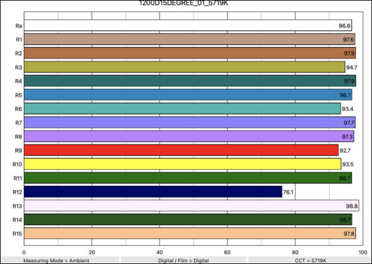
Task: Click the R1 axis label
Action: (x=19, y=39)
